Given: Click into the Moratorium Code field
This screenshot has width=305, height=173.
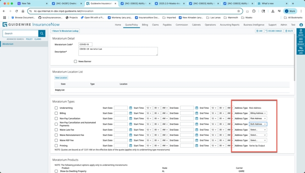Looking at the screenshot, I should [x=86, y=44].
